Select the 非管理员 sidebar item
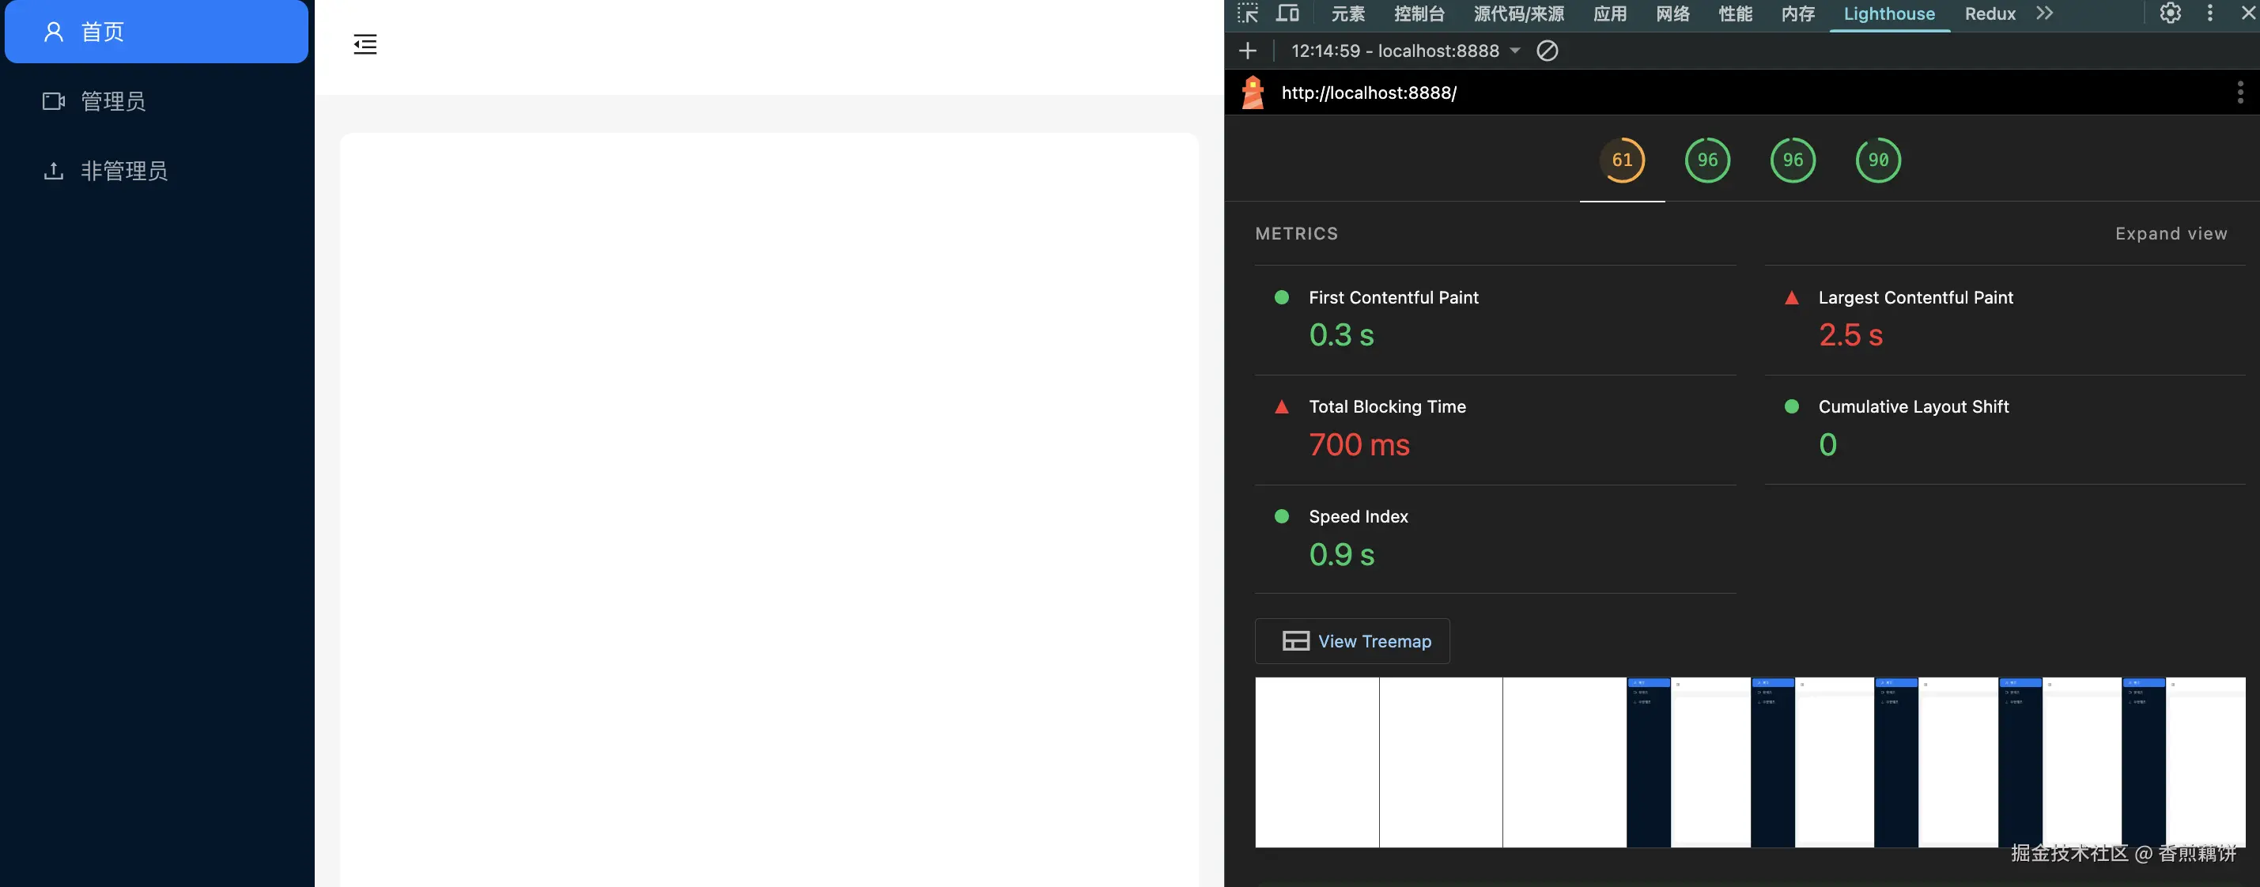Image resolution: width=2260 pixels, height=887 pixels. click(x=123, y=171)
